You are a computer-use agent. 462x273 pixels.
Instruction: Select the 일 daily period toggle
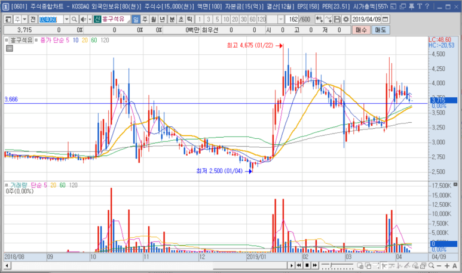(x=136, y=20)
